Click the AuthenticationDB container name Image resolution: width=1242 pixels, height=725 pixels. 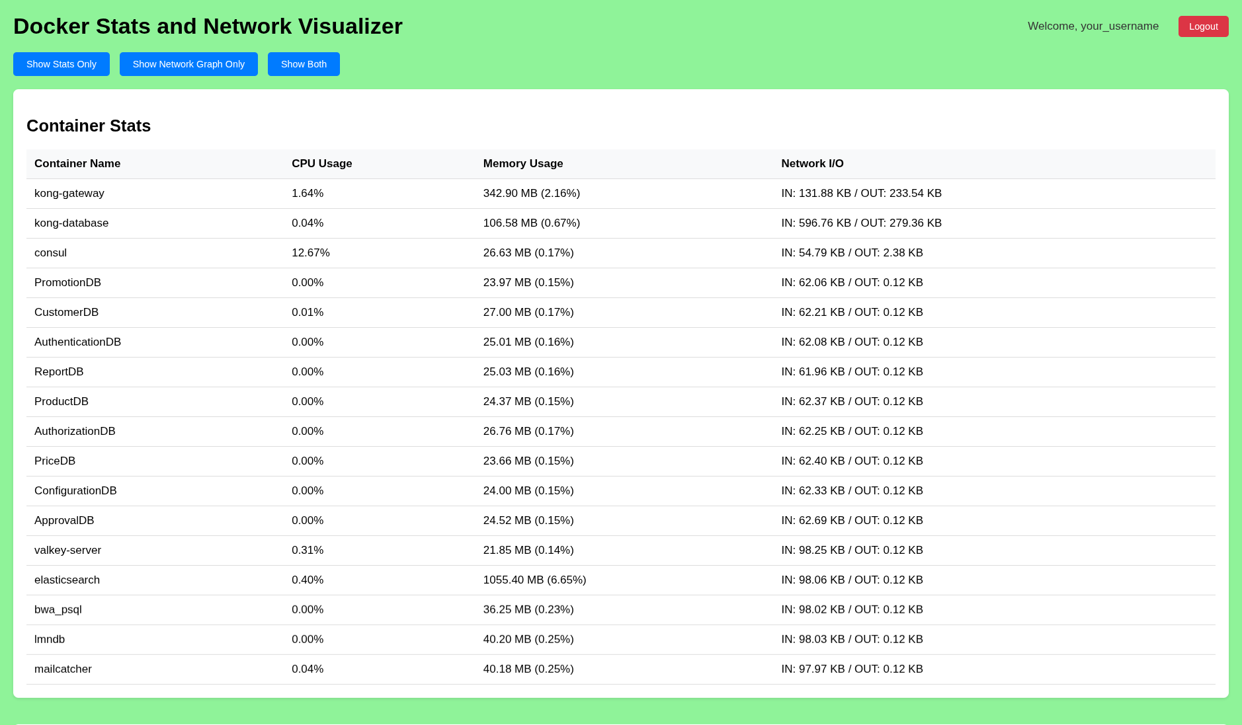(x=77, y=342)
